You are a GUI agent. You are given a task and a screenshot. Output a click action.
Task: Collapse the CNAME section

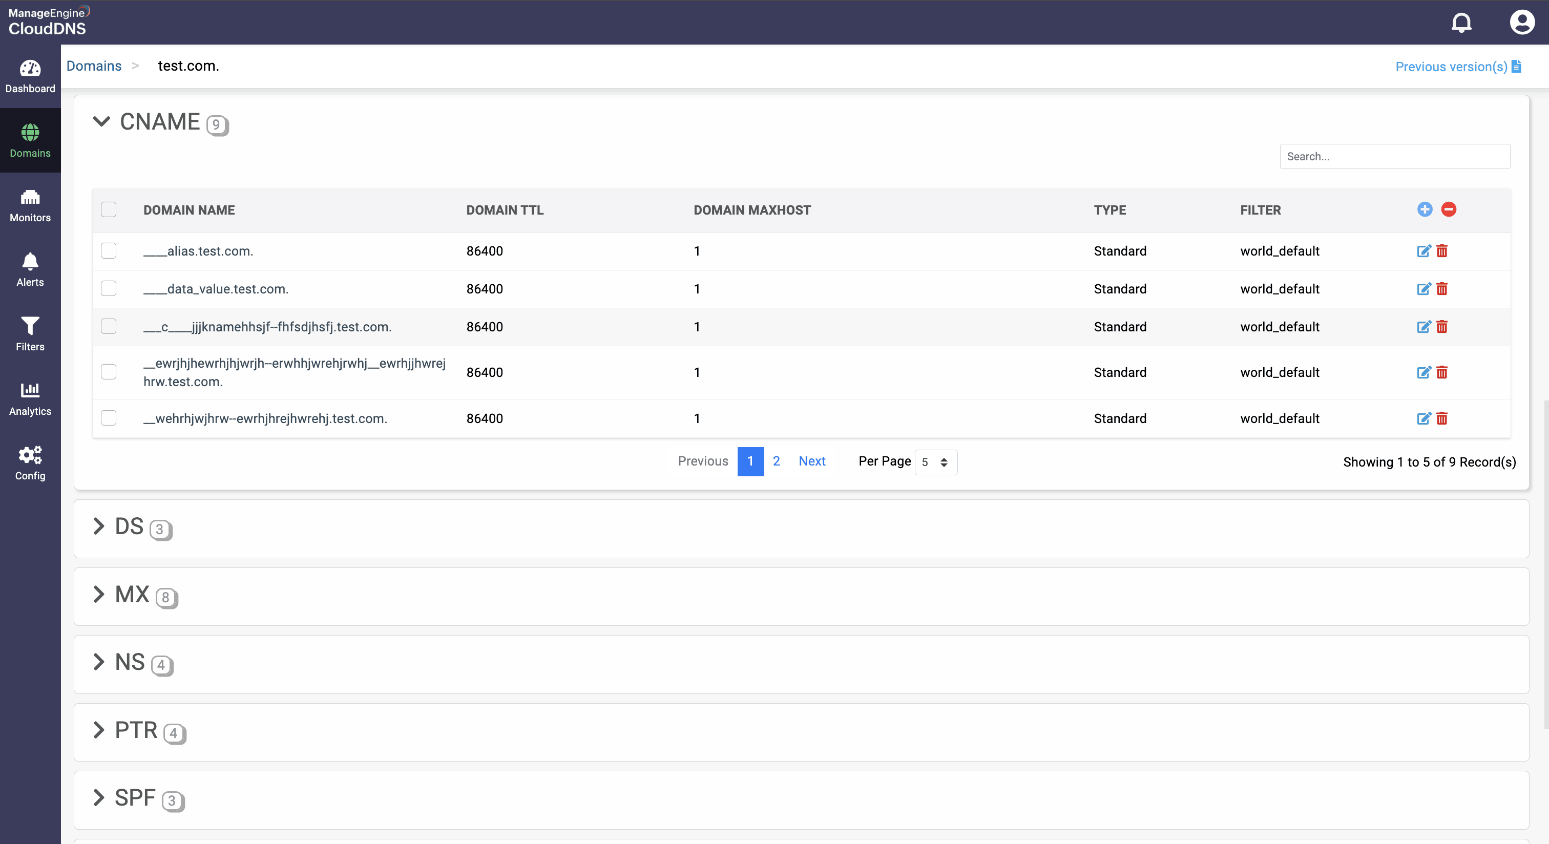click(x=101, y=121)
